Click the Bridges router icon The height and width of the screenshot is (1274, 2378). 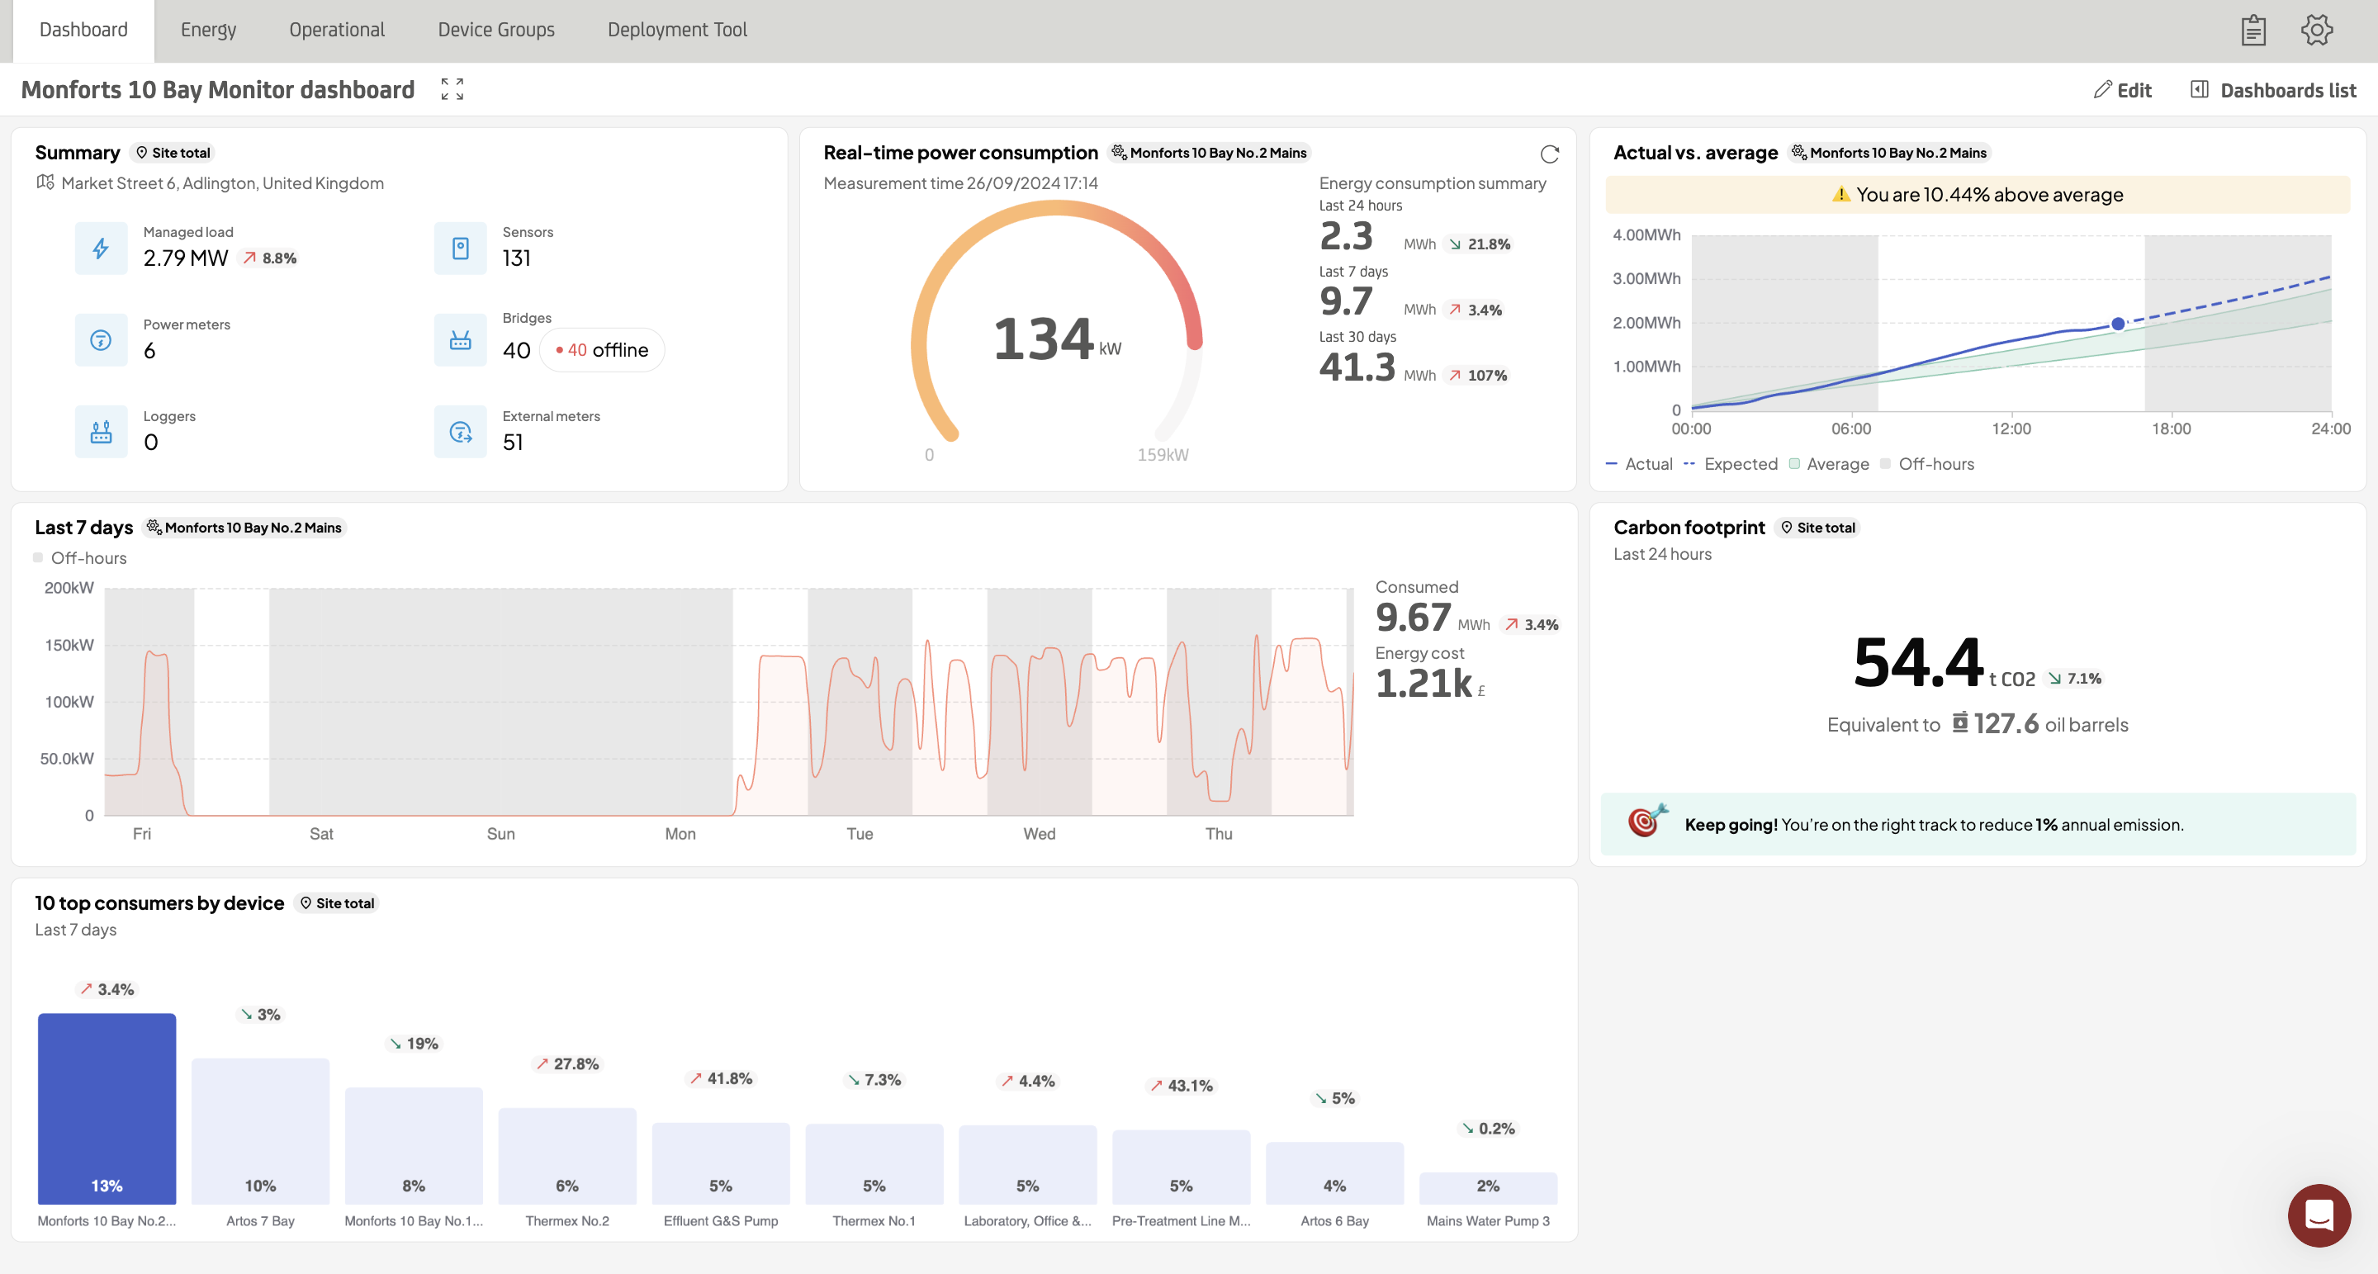[x=460, y=341]
